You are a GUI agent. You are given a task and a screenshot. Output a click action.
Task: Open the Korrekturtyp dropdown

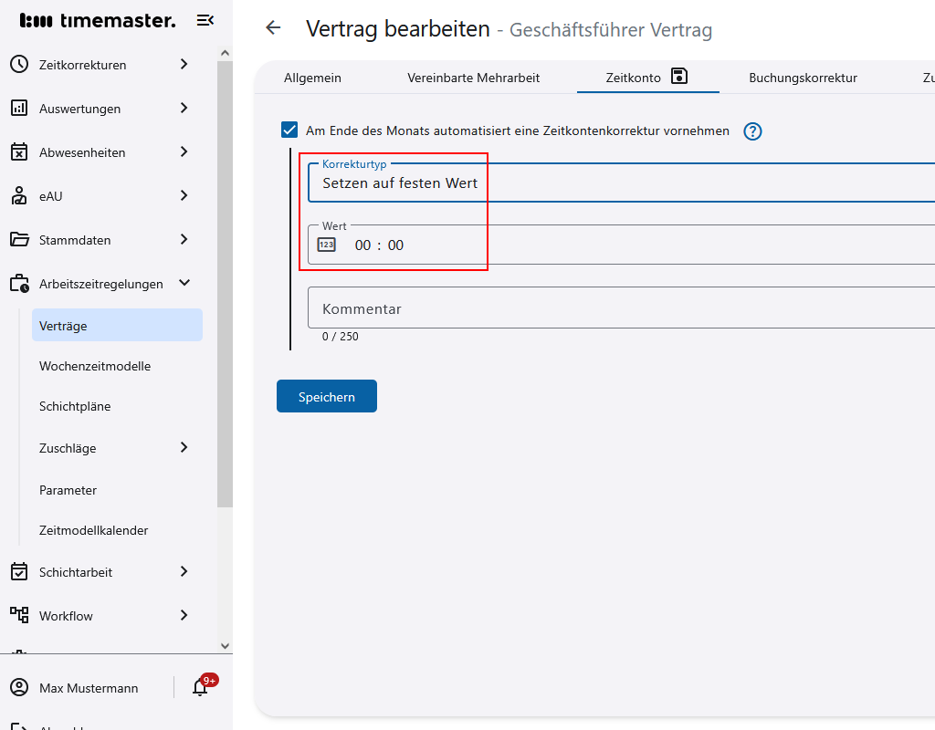click(621, 182)
